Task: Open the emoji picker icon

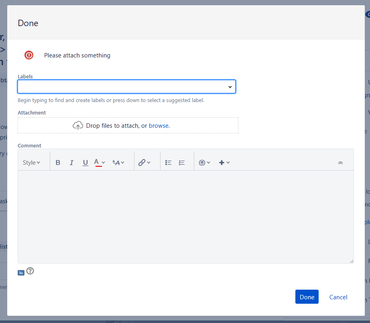Action: [x=202, y=163]
